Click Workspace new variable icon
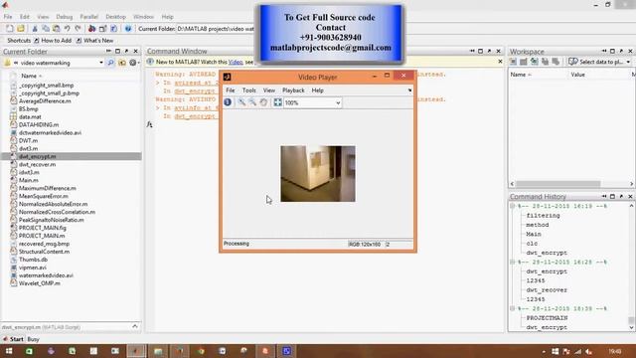Screen dimensions: 636x358 (x=513, y=62)
